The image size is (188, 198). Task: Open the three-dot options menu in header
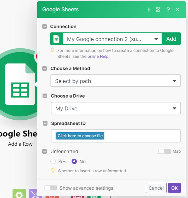pos(149,10)
